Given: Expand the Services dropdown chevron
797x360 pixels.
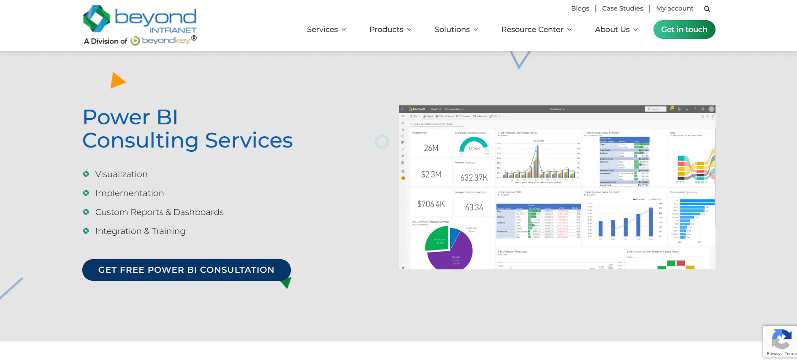Looking at the screenshot, I should click(344, 30).
